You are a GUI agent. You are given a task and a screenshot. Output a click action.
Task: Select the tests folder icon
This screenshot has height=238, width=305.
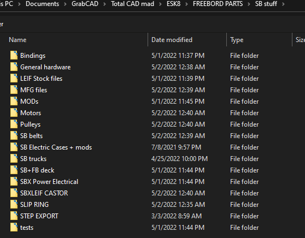[x=14, y=227]
